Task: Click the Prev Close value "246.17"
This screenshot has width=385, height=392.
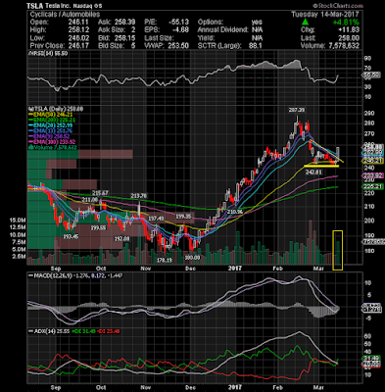Action: (78, 46)
